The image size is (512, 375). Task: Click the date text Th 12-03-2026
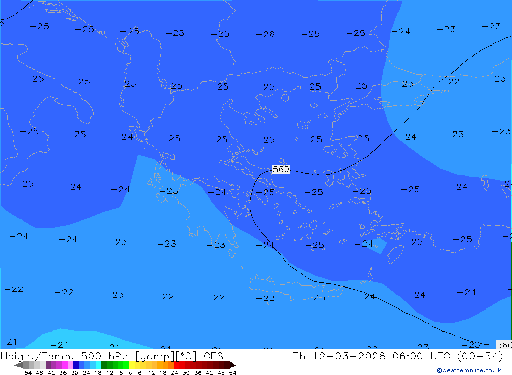tap(339, 356)
